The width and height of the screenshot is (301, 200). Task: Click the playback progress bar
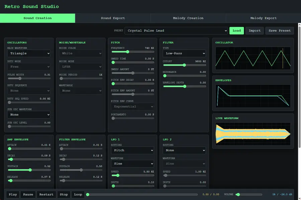pyautogui.click(x=142, y=194)
